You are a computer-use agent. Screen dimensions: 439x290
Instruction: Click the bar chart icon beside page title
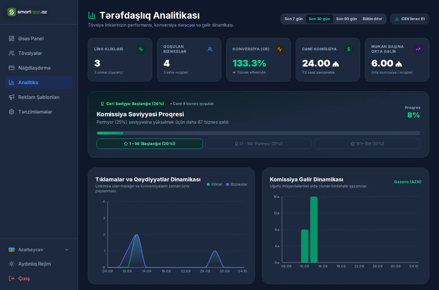pos(92,15)
